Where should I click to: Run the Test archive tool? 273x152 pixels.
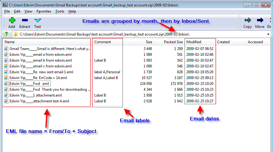click(x=38, y=21)
